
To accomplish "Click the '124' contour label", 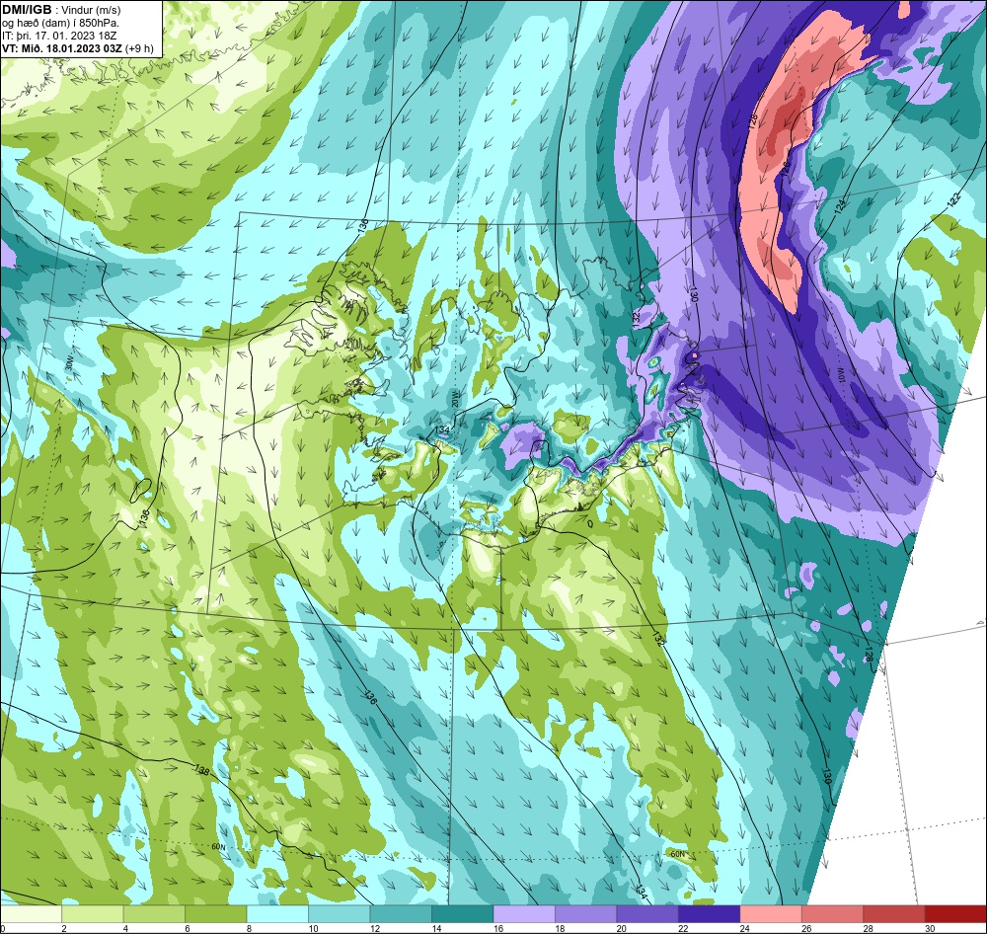I will point(840,208).
